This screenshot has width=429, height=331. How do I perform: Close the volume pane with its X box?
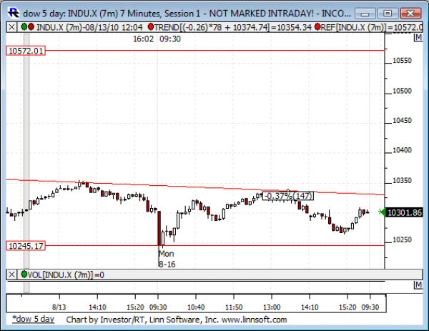(11, 275)
